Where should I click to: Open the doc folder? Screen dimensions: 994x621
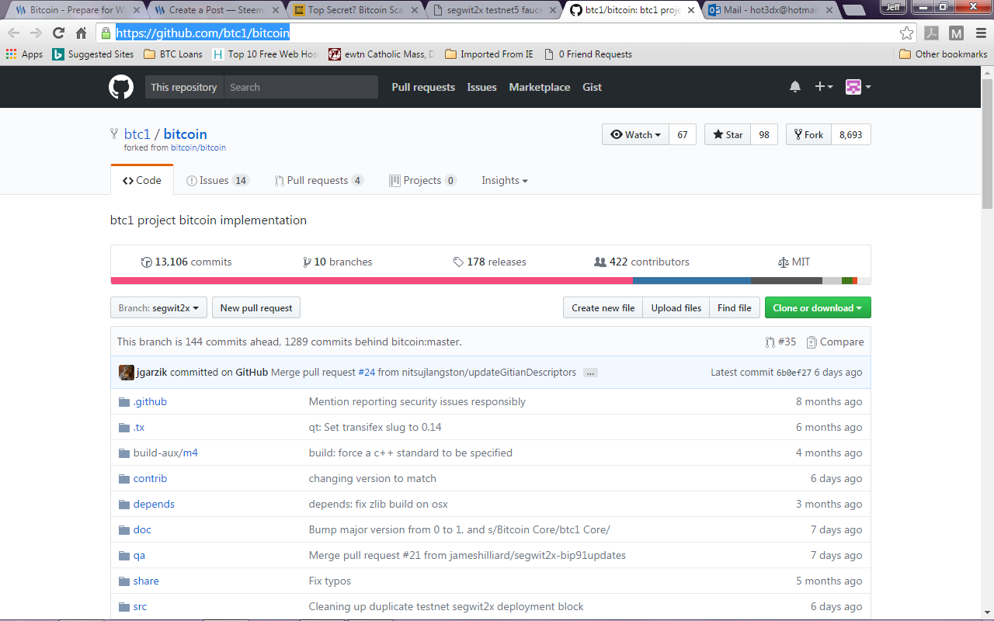142,529
